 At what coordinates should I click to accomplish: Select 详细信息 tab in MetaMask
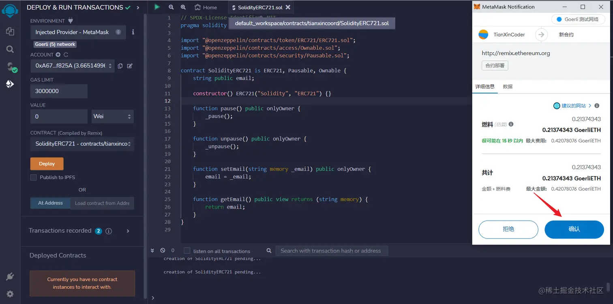coord(485,87)
